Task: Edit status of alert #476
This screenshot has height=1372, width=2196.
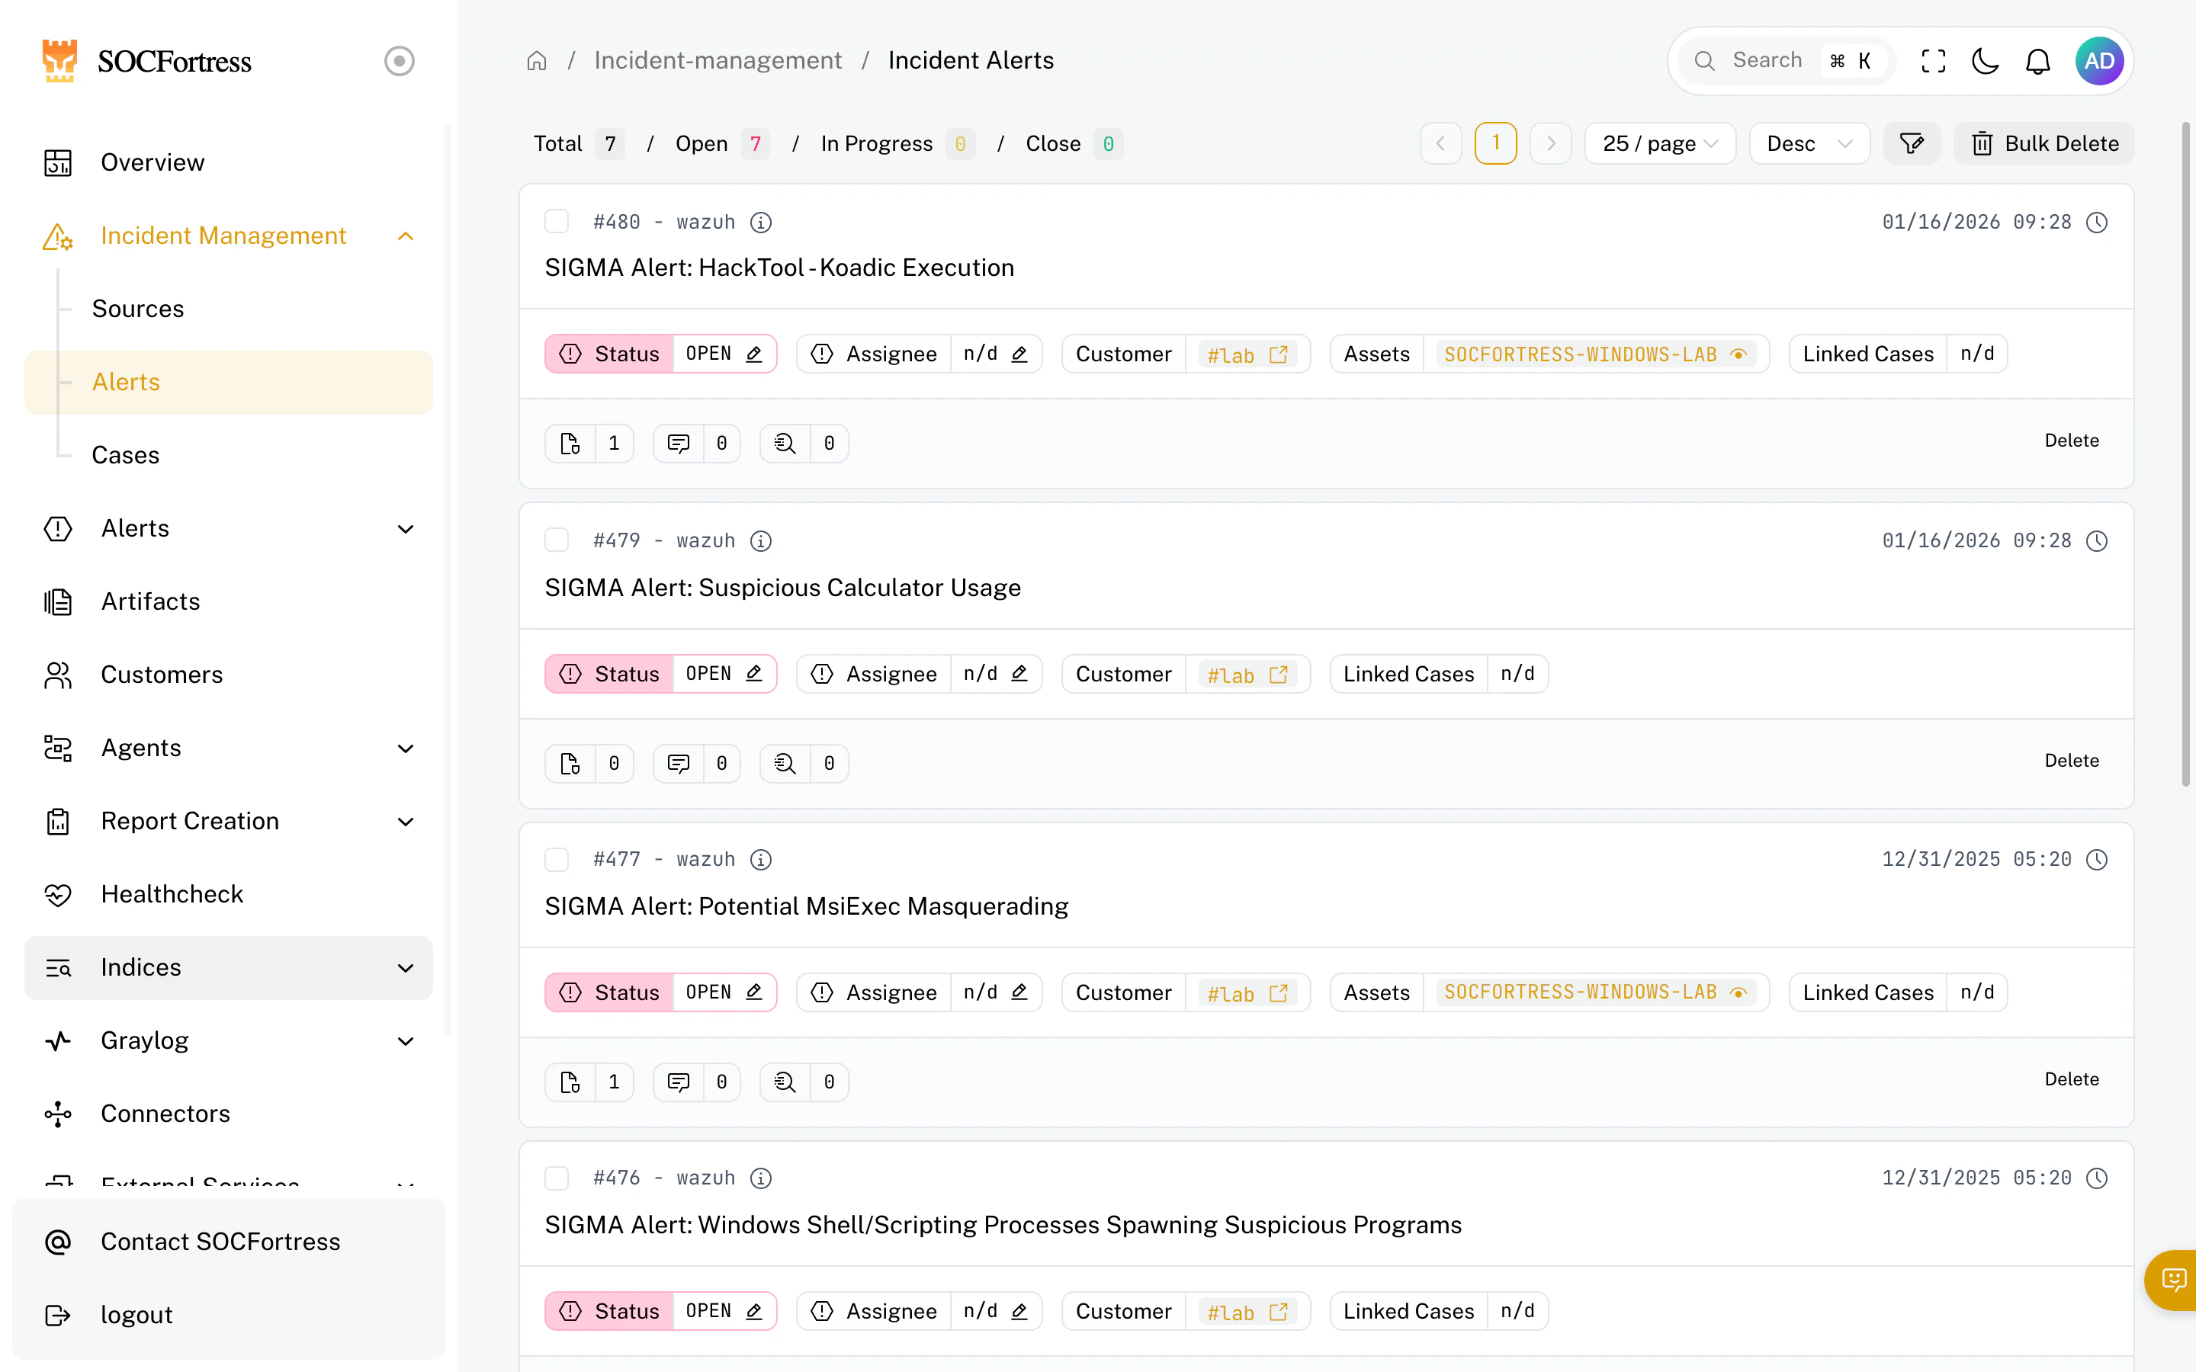Action: (754, 1311)
